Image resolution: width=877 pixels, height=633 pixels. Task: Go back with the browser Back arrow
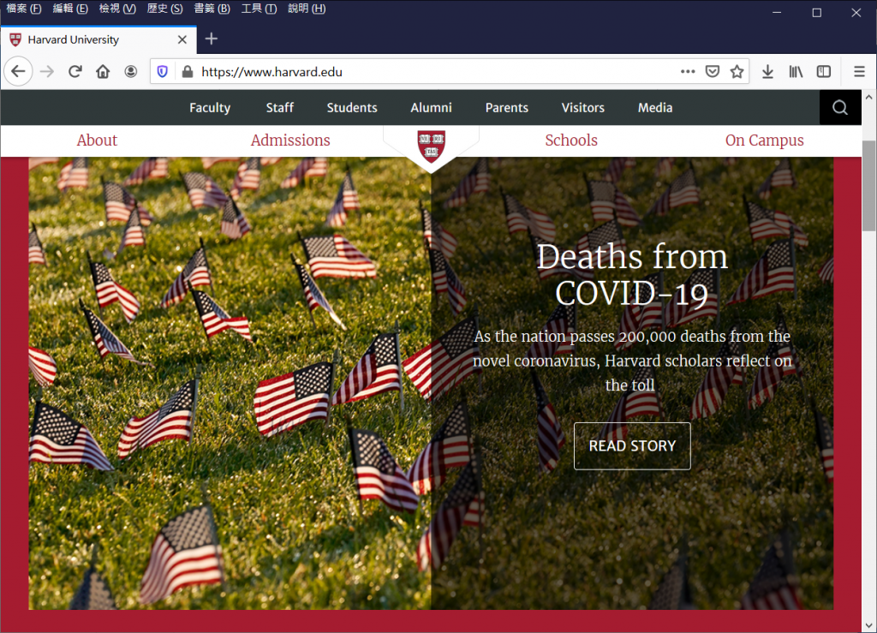tap(19, 72)
